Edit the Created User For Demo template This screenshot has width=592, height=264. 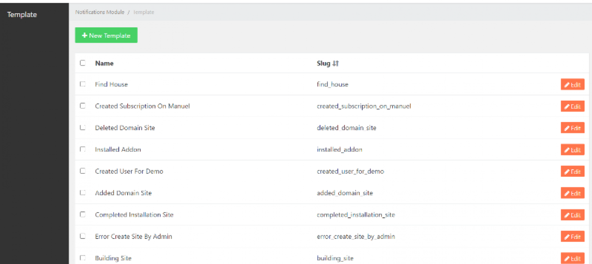(572, 172)
